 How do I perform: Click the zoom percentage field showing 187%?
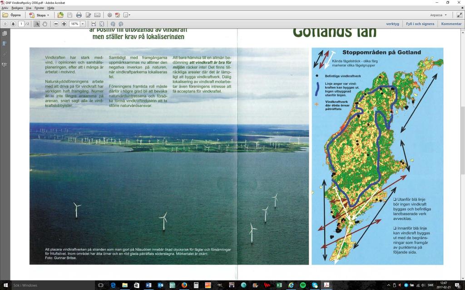click(x=74, y=24)
